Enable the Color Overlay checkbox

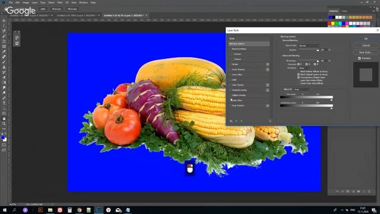[230, 85]
